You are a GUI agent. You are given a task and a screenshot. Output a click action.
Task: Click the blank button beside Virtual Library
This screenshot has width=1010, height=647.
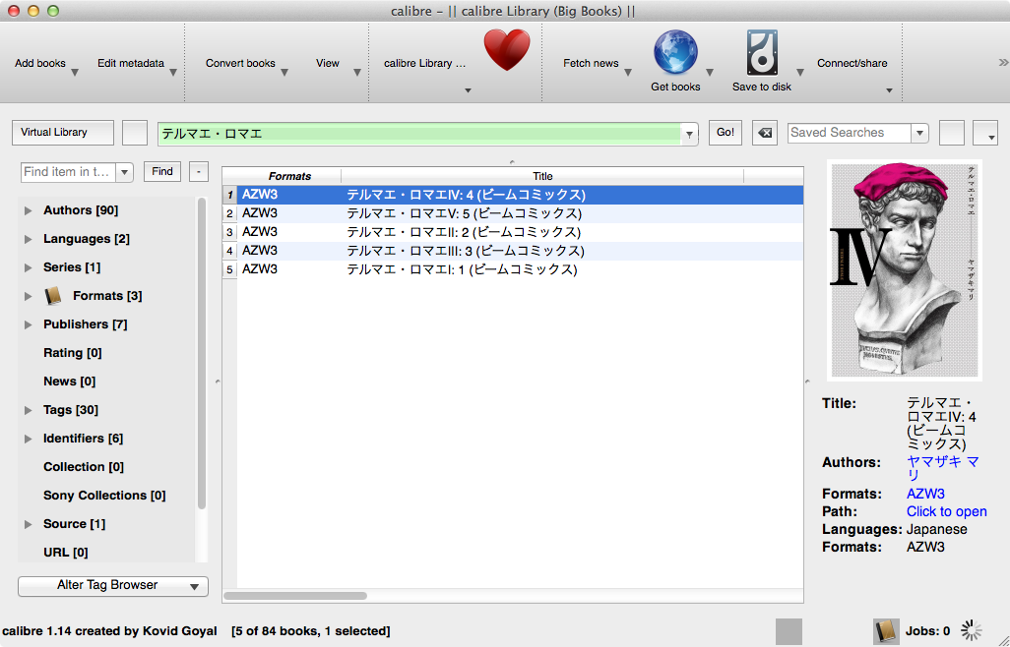(x=135, y=133)
